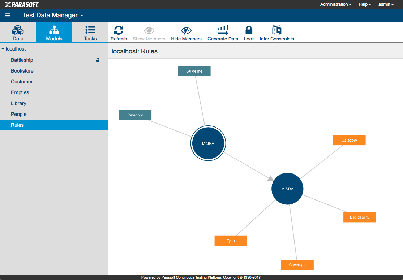Viewport: 403px width, 280px height.
Task: Expand the Test Data Manager module dropdown
Action: 53,16
